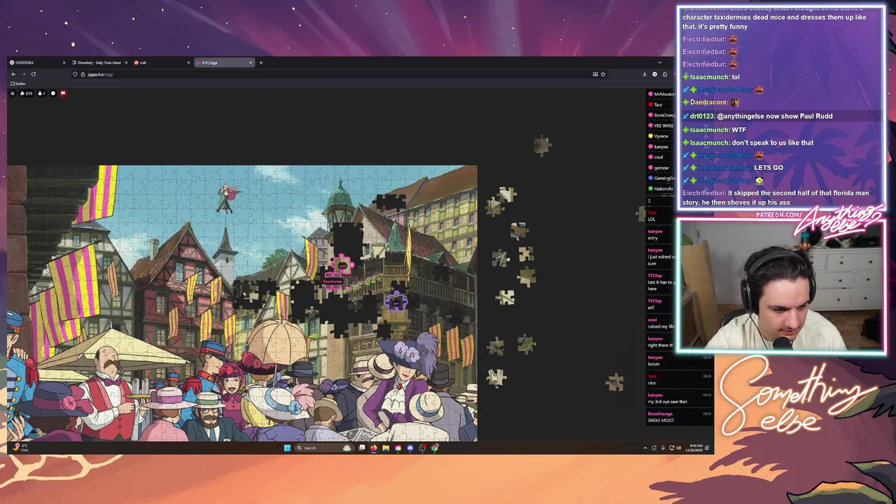Close the COSTCODLE tab
This screenshot has height=504, width=896.
[x=64, y=62]
